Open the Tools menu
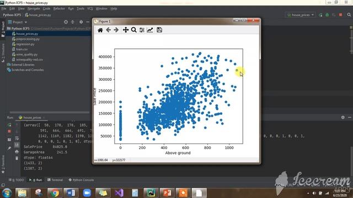The width and height of the screenshot is (353, 198). click(81, 9)
